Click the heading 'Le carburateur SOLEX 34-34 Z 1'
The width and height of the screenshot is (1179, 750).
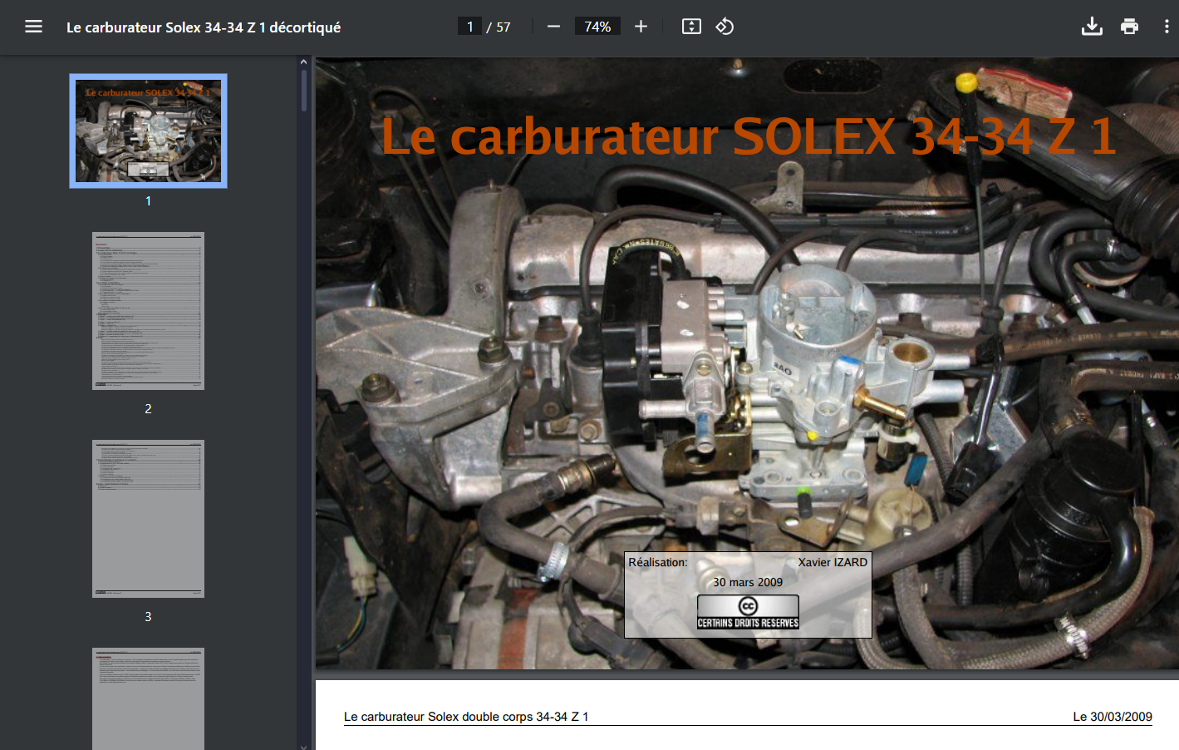pyautogui.click(x=748, y=136)
